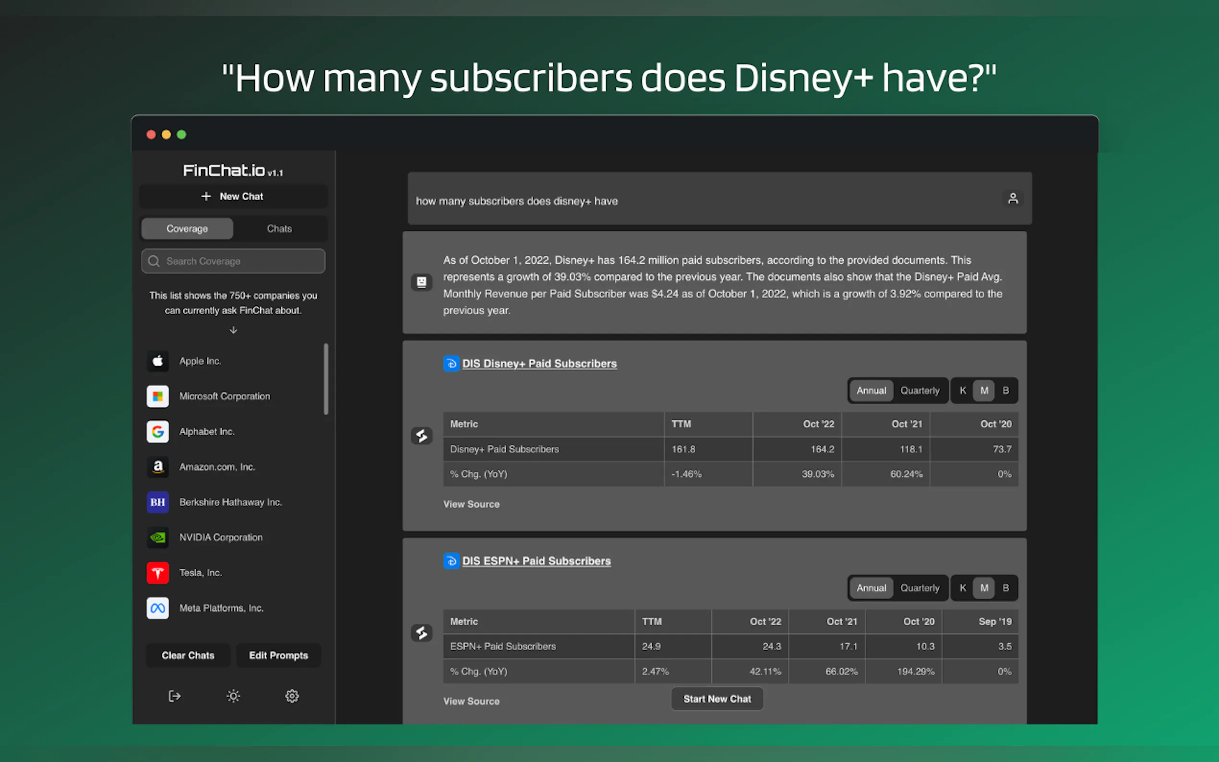Click the logout icon at bottom left
This screenshot has width=1219, height=762.
[174, 696]
